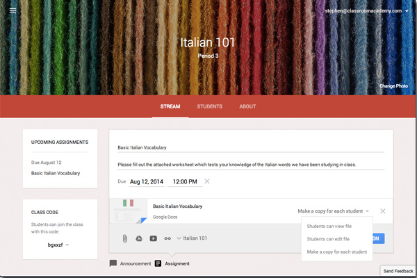Expand the account email dropdown
The height and width of the screenshot is (278, 417).
(407, 11)
